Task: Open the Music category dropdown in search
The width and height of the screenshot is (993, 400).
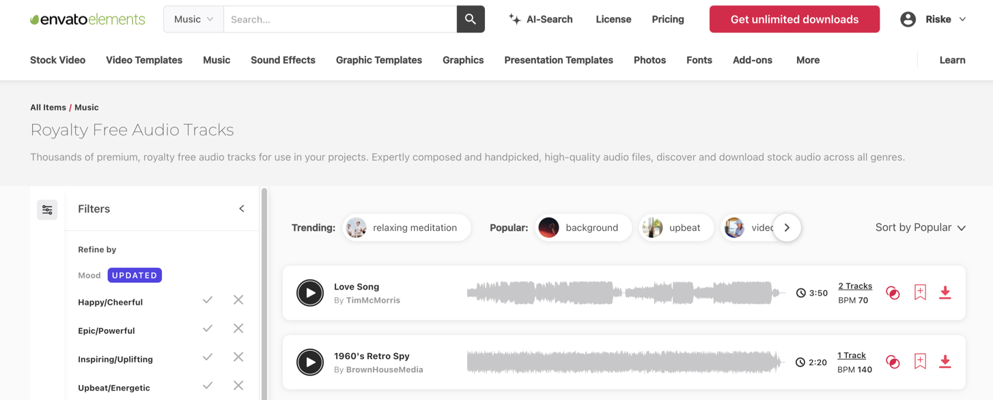Action: (x=193, y=19)
